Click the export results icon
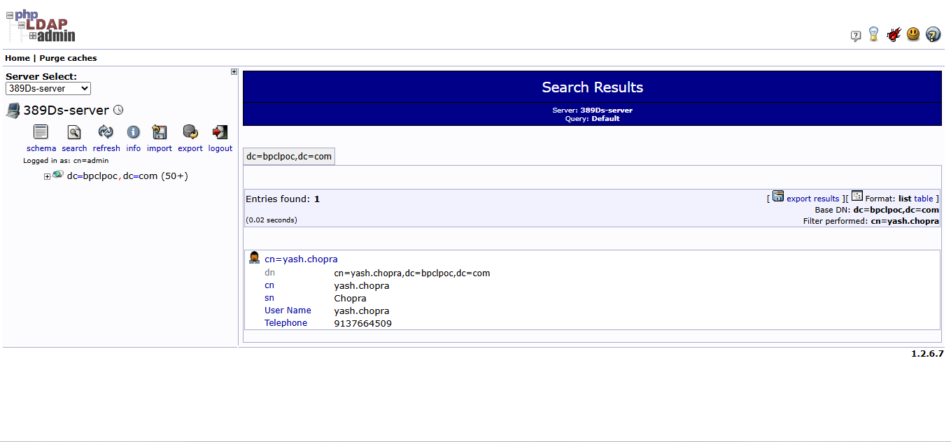The image size is (951, 442). pyautogui.click(x=778, y=196)
